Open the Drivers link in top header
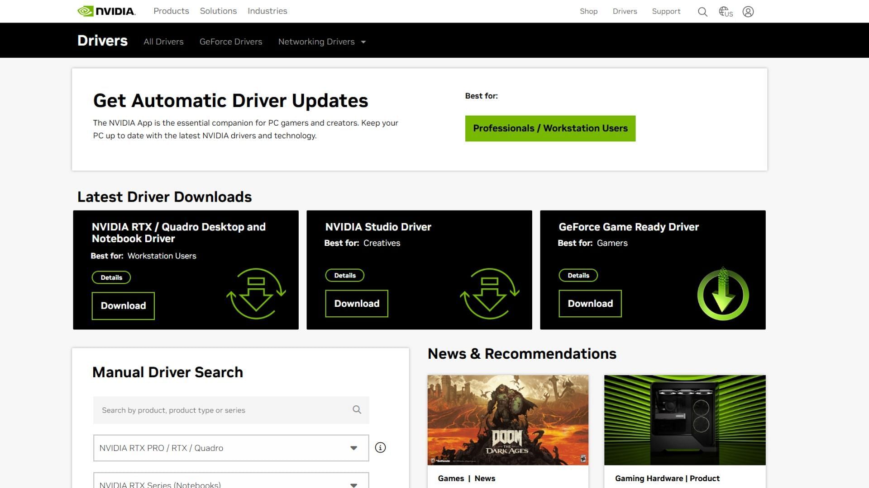 point(625,11)
